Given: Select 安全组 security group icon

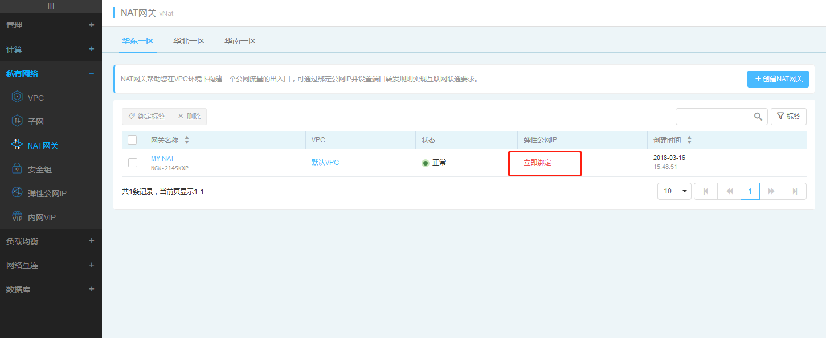Looking at the screenshot, I should (x=17, y=170).
